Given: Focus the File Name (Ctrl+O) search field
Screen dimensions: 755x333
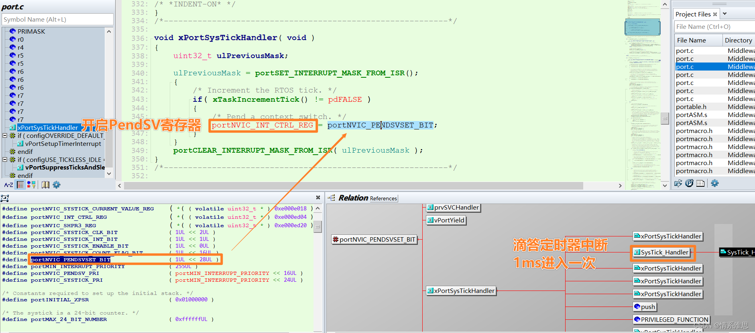Looking at the screenshot, I should [x=714, y=27].
